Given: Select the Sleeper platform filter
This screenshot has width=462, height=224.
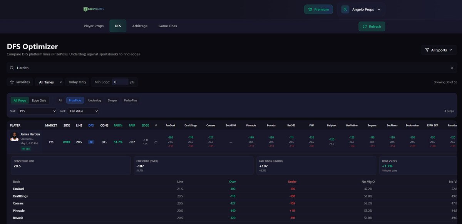Looking at the screenshot, I should point(112,100).
